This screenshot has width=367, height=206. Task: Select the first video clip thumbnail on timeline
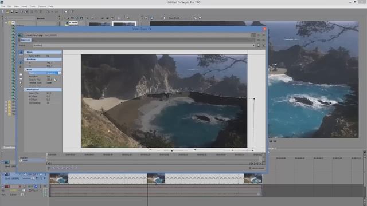(x=58, y=179)
